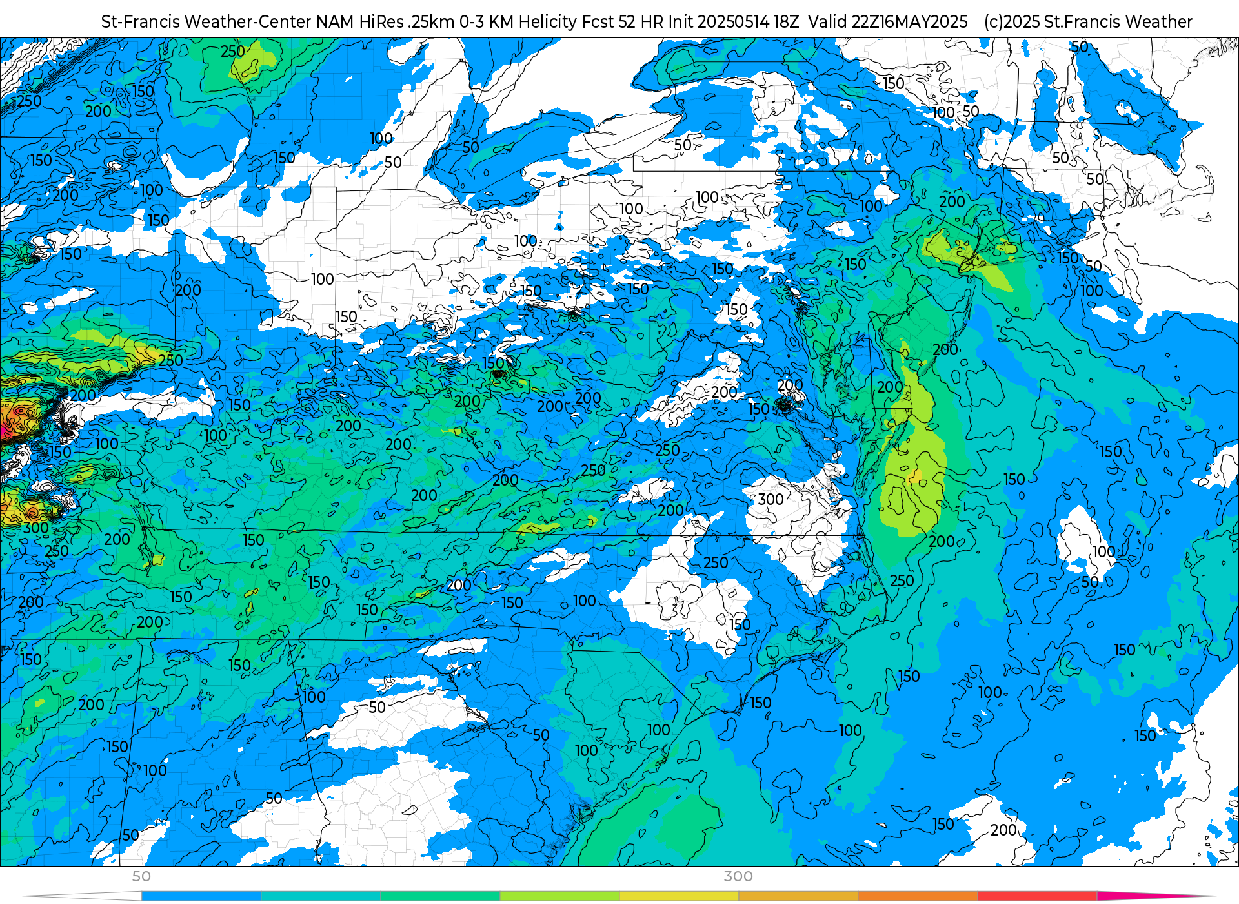Click the gray "300" label above the color scale
Viewport: 1239px width, 904px height.
[738, 876]
